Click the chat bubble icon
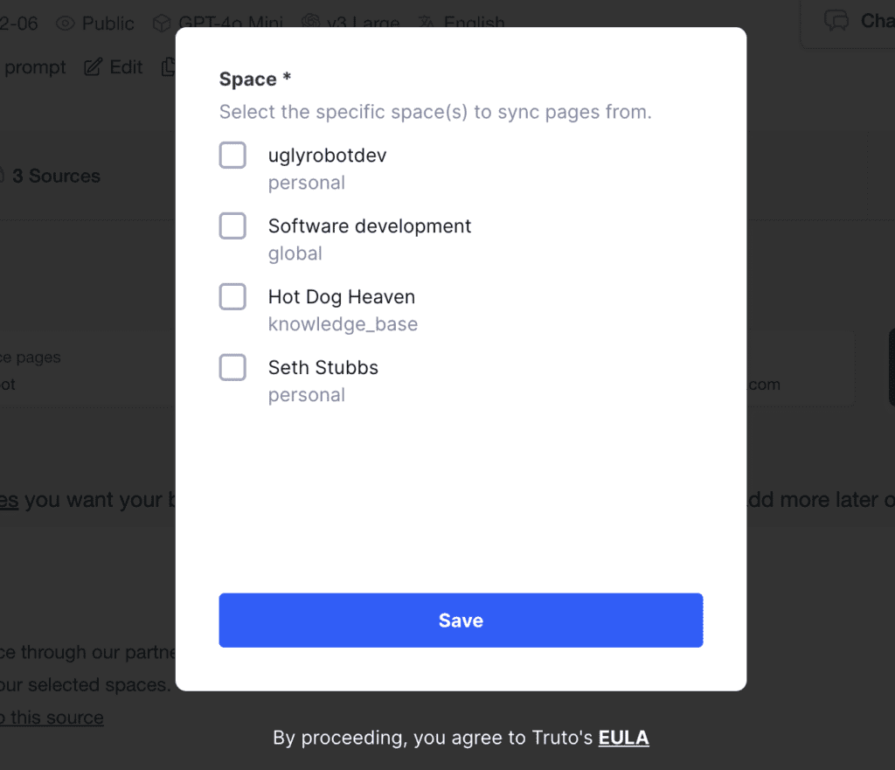895x770 pixels. 836,20
